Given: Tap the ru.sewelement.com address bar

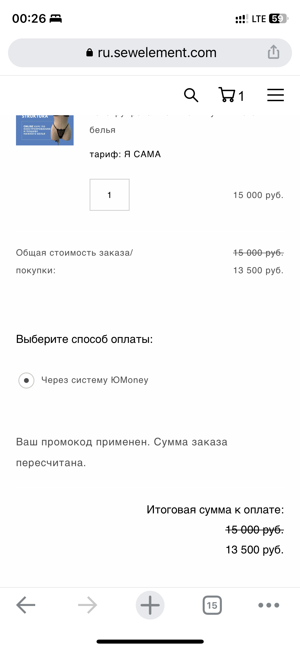Looking at the screenshot, I should coord(157,53).
